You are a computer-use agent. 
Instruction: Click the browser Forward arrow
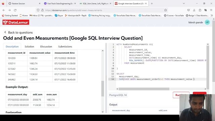tap(9, 10)
